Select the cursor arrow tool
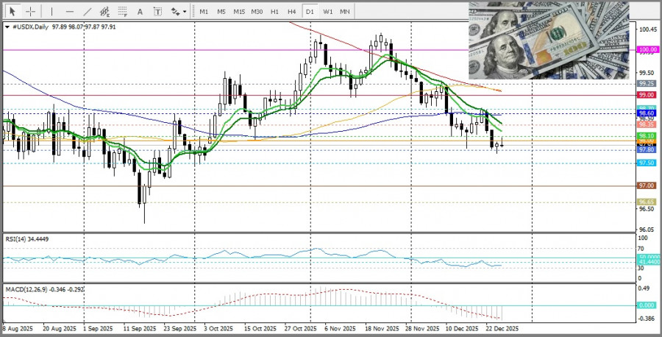This screenshot has width=662, height=337. (x=13, y=12)
